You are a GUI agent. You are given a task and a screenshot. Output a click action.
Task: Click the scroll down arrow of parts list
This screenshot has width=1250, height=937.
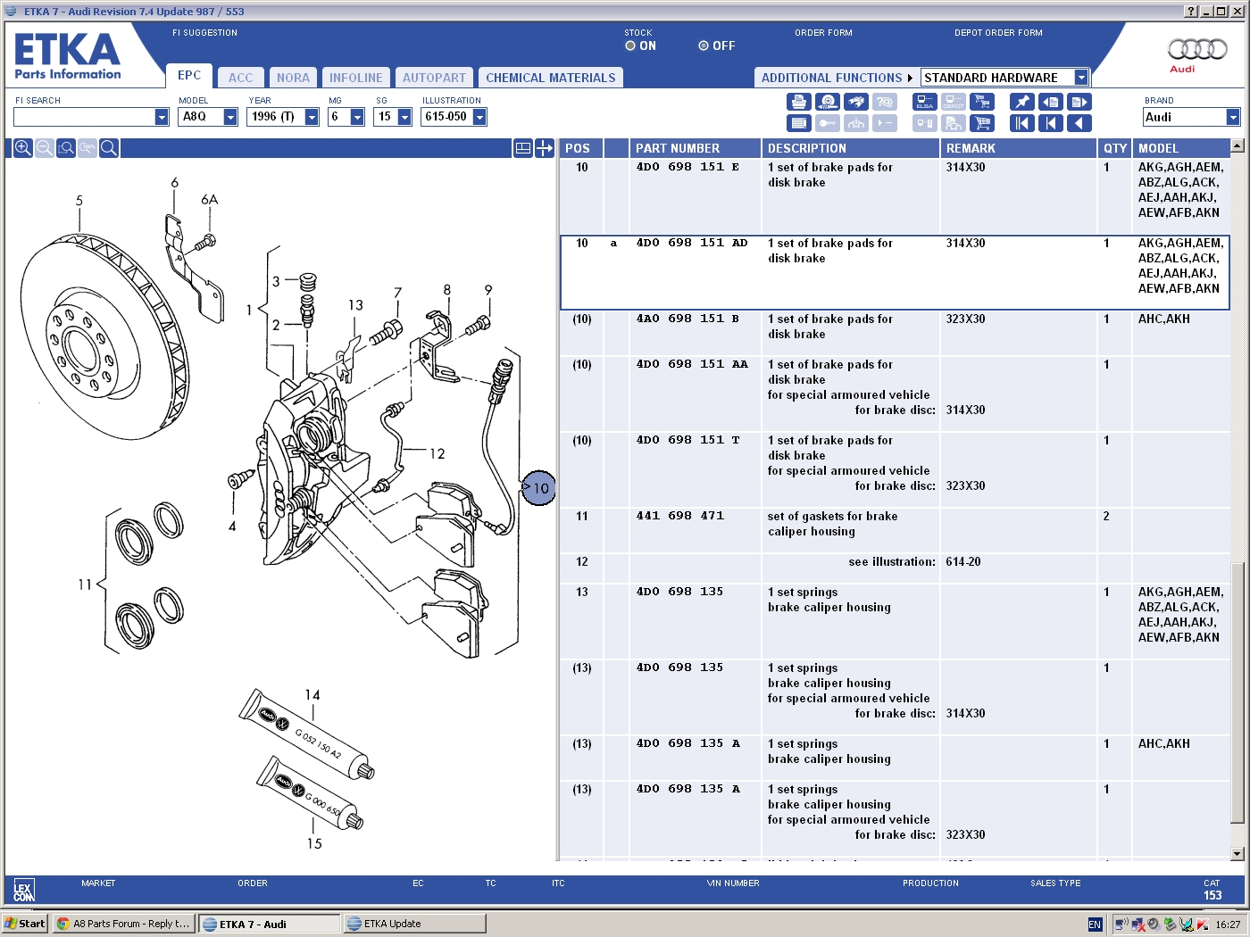pos(1237,854)
